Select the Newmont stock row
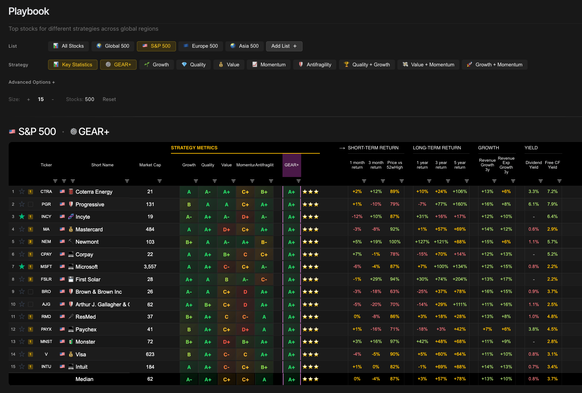This screenshot has width=582, height=393. click(x=87, y=242)
